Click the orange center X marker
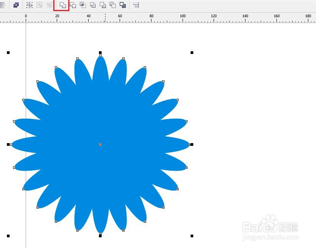 (x=100, y=144)
